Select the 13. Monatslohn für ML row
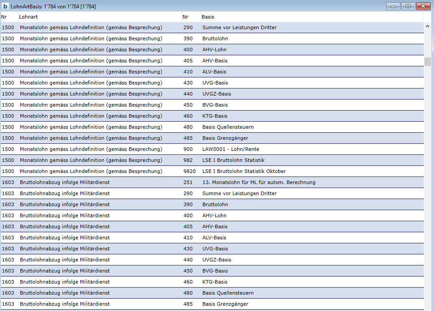Screen dimensions: 434x311 coord(259,182)
